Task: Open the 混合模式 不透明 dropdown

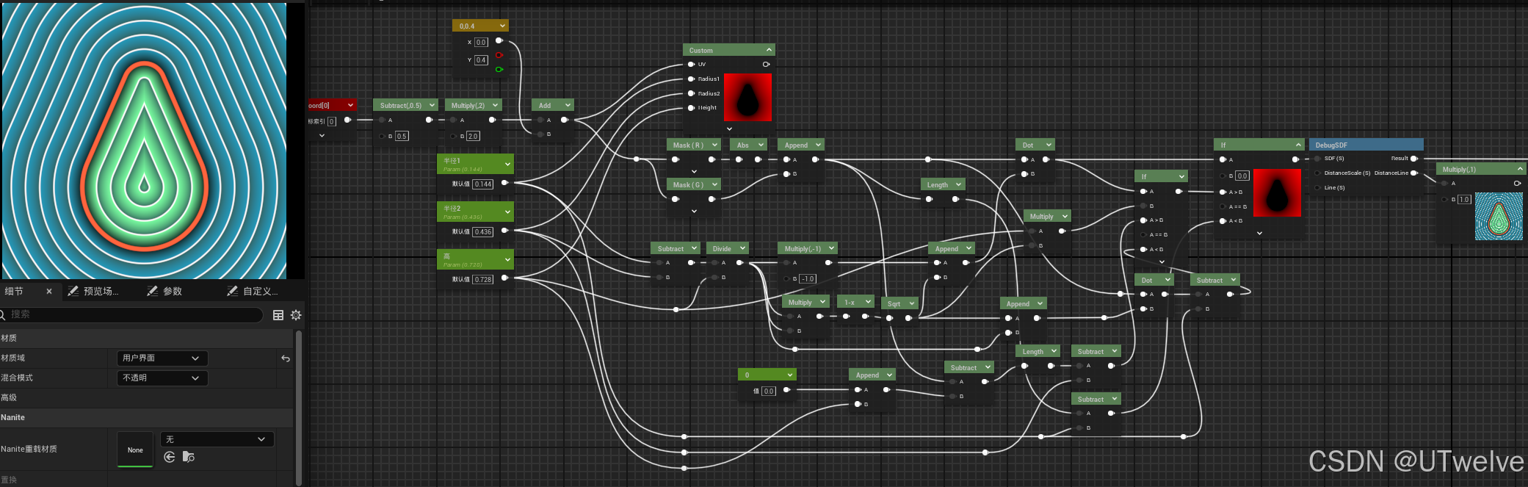Action: point(162,378)
